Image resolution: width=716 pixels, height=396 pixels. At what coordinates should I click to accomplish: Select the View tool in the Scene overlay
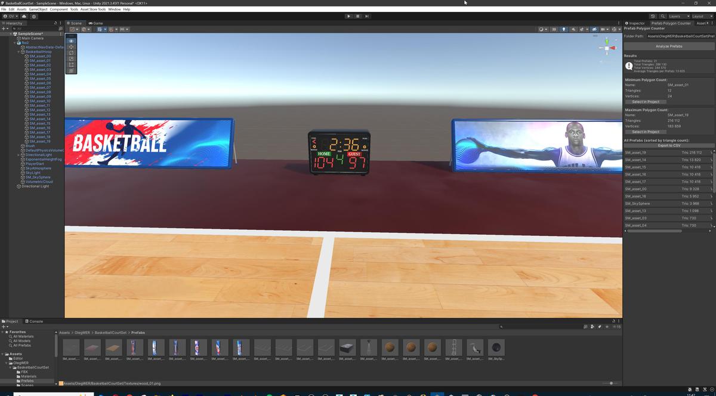click(71, 41)
